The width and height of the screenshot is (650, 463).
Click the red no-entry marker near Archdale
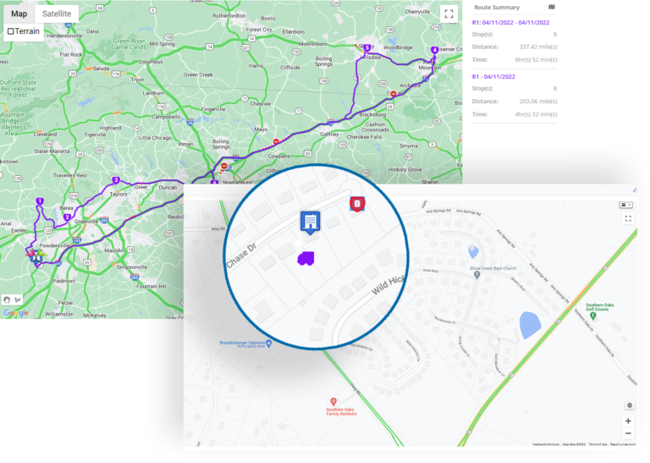coord(393,94)
